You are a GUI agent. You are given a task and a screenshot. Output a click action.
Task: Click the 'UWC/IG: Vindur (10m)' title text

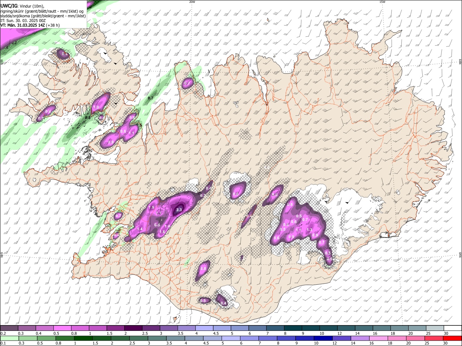22,5
